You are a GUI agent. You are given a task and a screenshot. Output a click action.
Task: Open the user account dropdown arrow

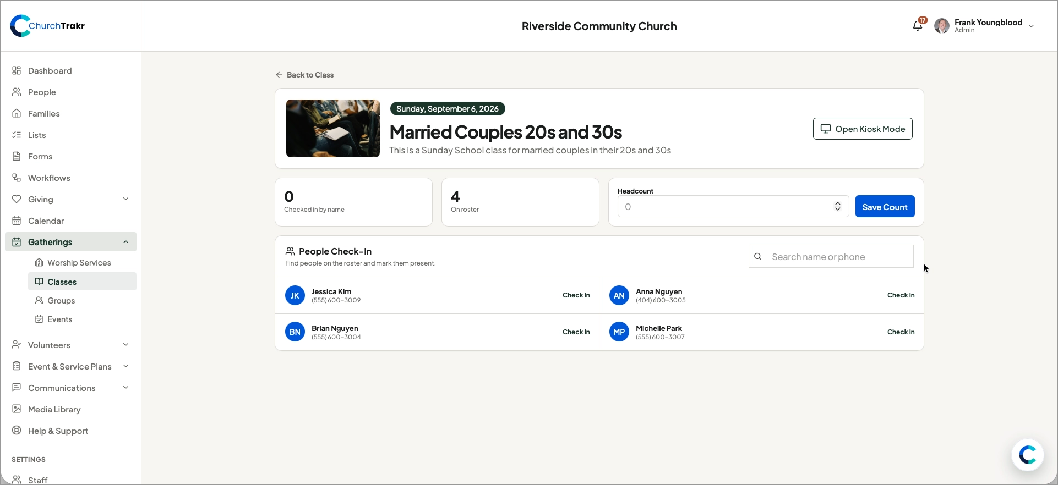[x=1032, y=26]
